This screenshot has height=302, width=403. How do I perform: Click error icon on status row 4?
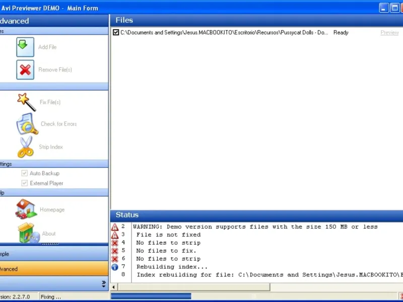click(x=115, y=243)
